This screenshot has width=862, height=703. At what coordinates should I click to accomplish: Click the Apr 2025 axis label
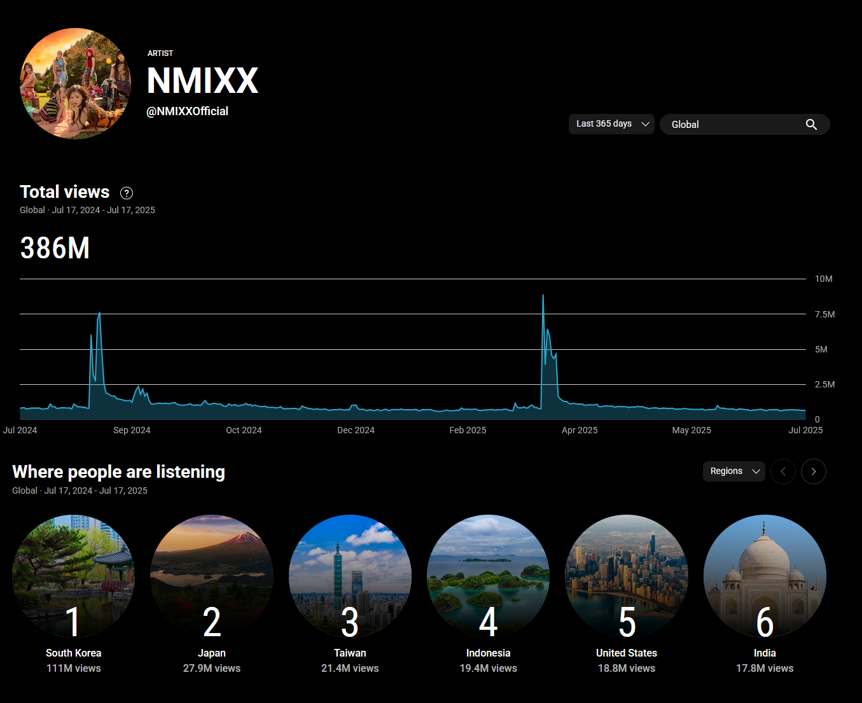tap(580, 430)
